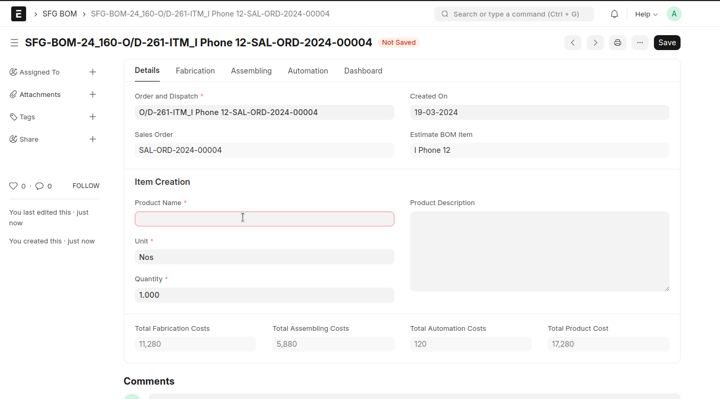The image size is (720, 399).
Task: Click the ERPNext home logo icon
Action: click(x=19, y=14)
